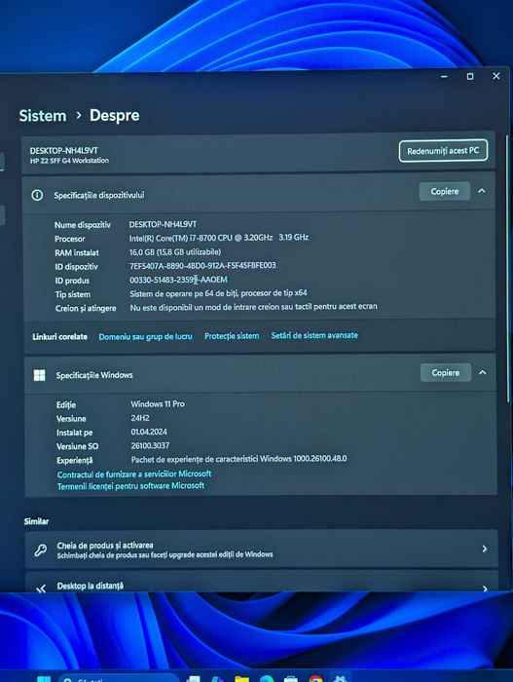Select Intel Core i7-8700 processor value
Viewport: 513px width, 682px height.
tap(219, 238)
